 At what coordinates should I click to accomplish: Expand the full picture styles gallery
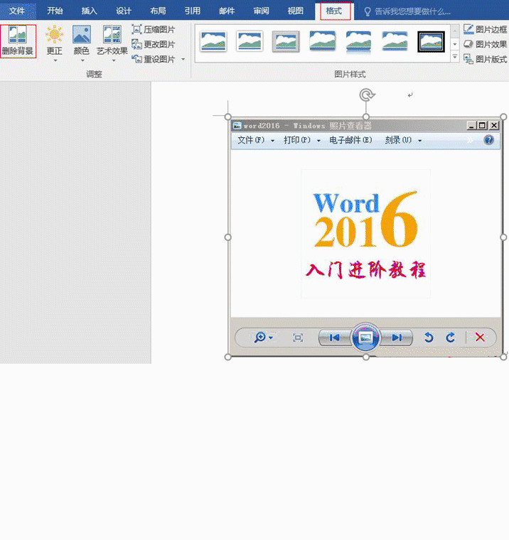coord(455,56)
